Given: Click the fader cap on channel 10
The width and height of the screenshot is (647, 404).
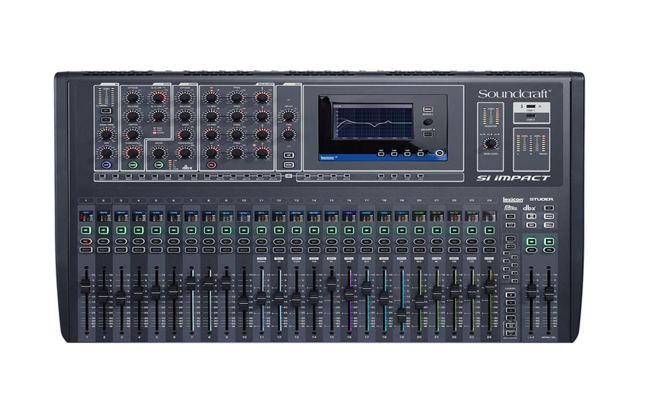Looking at the screenshot, I should (243, 302).
